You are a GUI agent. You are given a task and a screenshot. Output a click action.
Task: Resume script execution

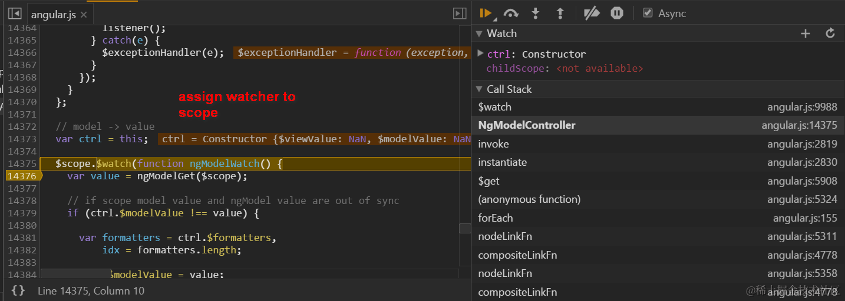pos(486,13)
